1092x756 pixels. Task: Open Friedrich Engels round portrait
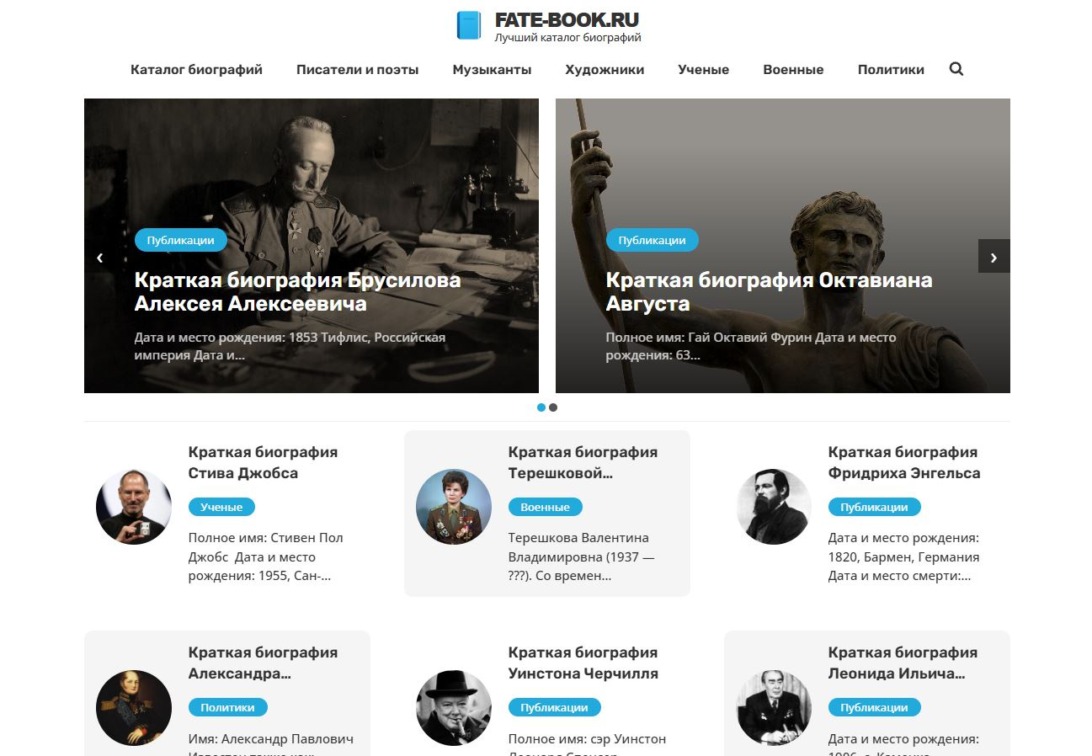coord(774,507)
